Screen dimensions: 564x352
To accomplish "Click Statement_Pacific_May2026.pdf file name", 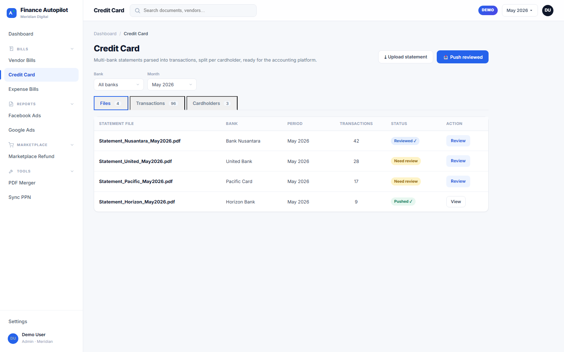I will (x=136, y=181).
